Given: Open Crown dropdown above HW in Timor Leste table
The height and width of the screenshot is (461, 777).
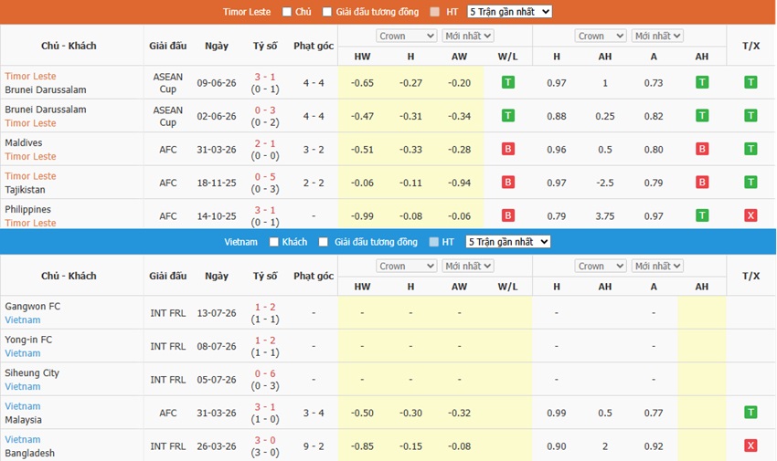Looking at the screenshot, I should coord(407,36).
